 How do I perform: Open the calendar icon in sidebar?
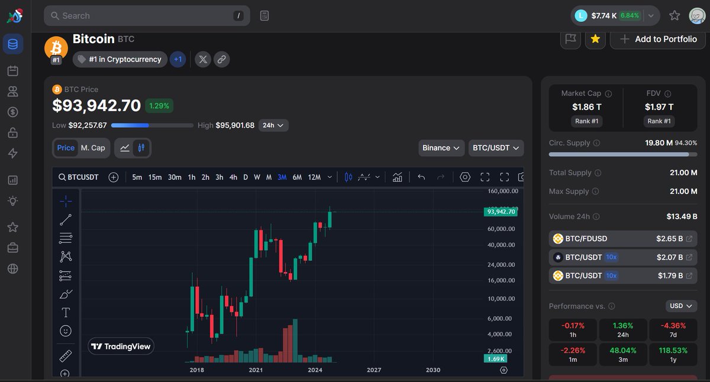tap(13, 71)
